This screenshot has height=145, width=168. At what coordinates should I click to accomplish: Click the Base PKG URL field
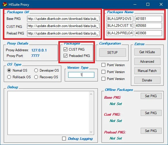coord(63,19)
